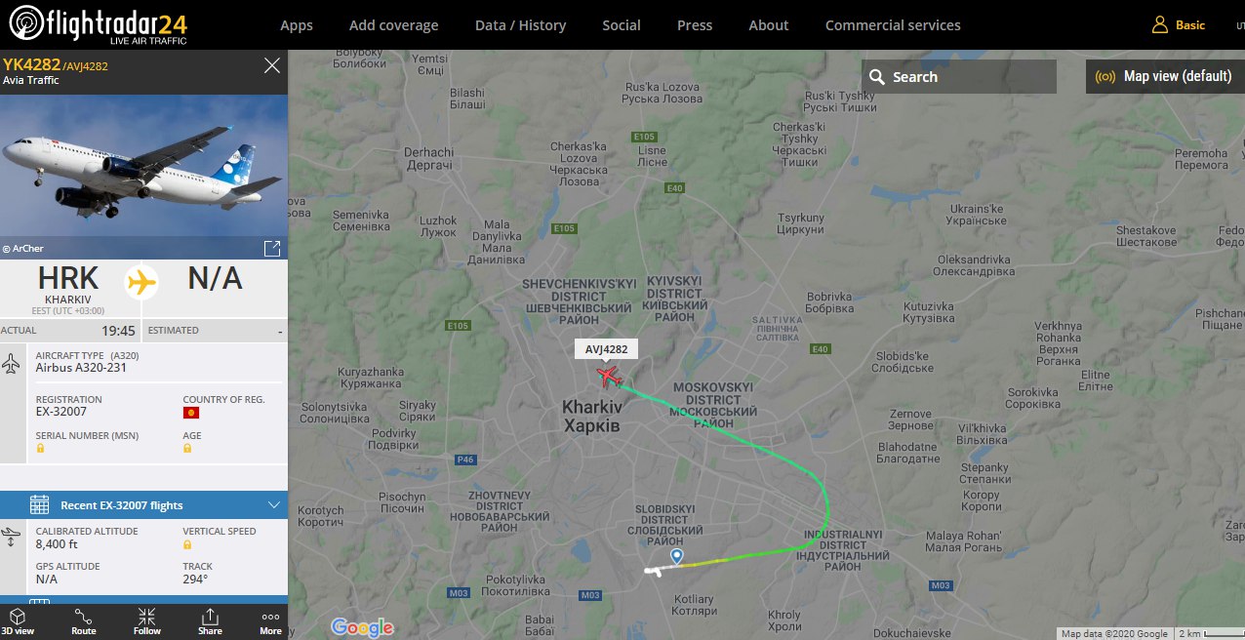This screenshot has width=1245, height=640.
Task: Open the Data / History menu
Action: click(x=520, y=25)
